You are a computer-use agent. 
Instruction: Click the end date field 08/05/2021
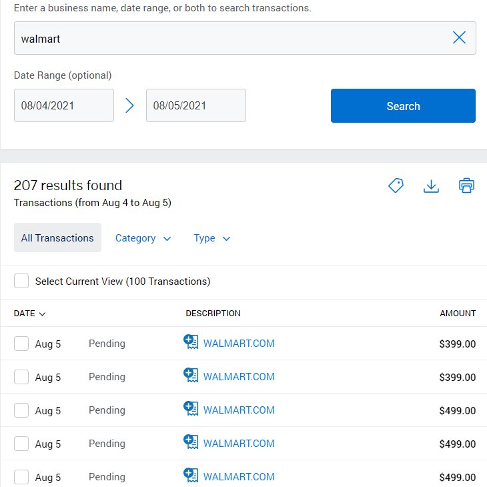(196, 105)
